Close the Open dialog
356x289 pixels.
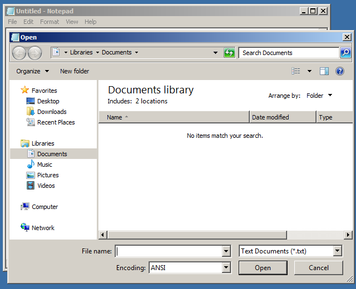tap(347, 37)
